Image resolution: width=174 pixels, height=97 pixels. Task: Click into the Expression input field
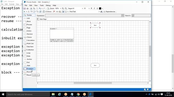[83, 16]
